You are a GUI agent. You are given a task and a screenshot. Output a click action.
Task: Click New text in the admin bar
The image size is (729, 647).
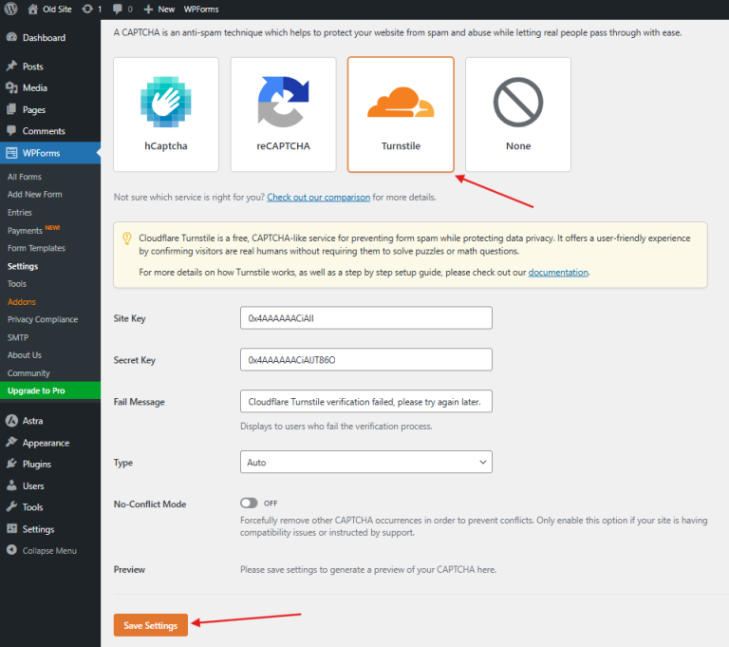click(x=166, y=10)
